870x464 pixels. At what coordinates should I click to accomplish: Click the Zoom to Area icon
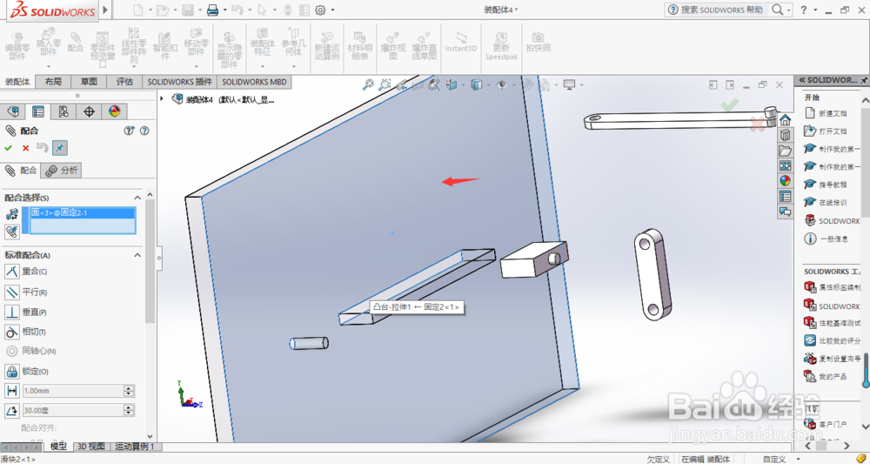[385, 84]
